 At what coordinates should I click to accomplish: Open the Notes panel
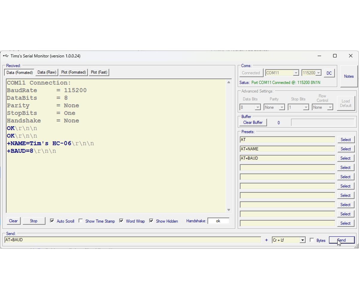point(349,76)
